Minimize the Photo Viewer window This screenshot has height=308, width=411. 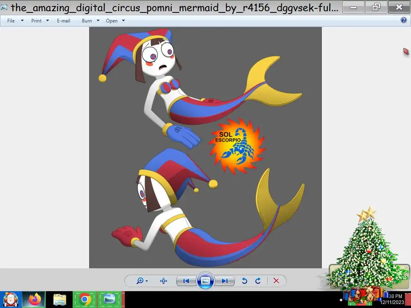tap(353, 7)
